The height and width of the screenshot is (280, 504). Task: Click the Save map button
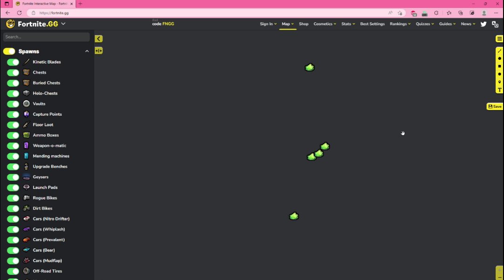[495, 106]
